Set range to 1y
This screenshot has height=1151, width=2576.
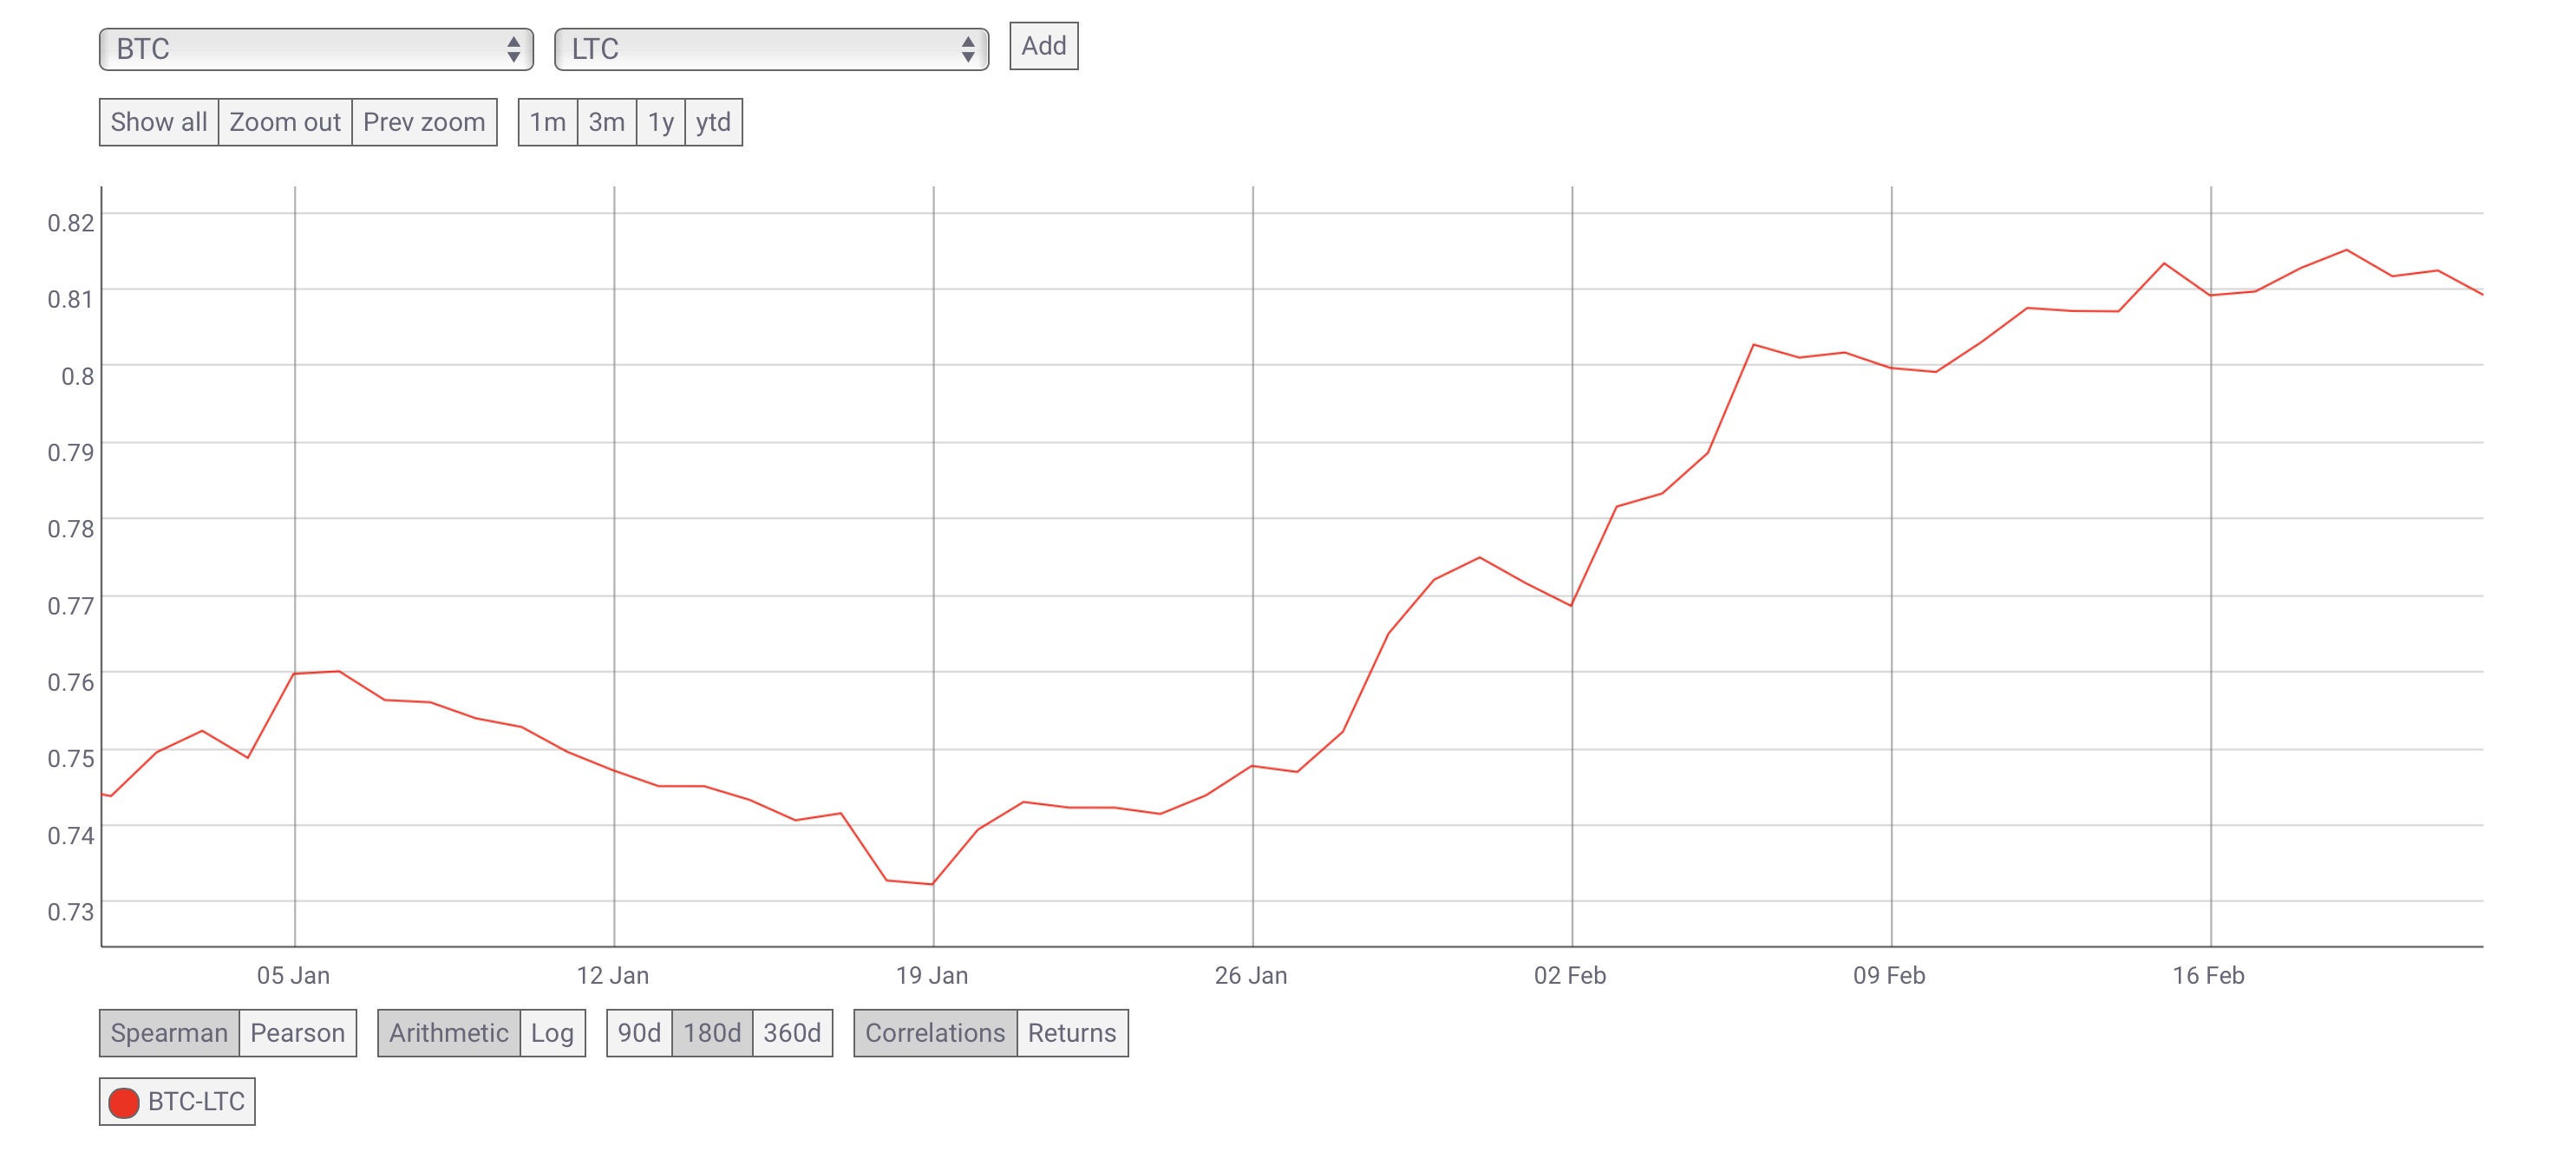660,122
